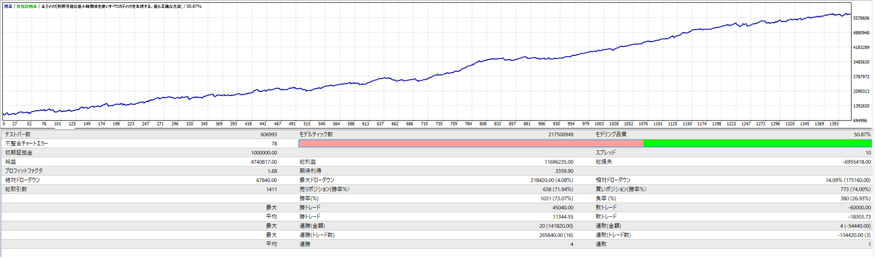Viewport: 875px width, 258px height.
Task: Click the red part of the quality bar
Action: click(x=471, y=144)
